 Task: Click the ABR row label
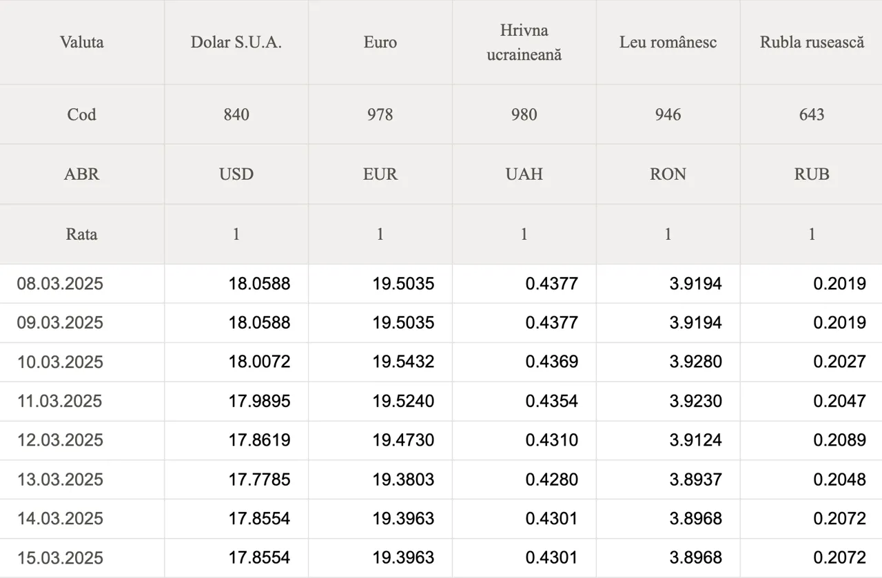click(82, 174)
